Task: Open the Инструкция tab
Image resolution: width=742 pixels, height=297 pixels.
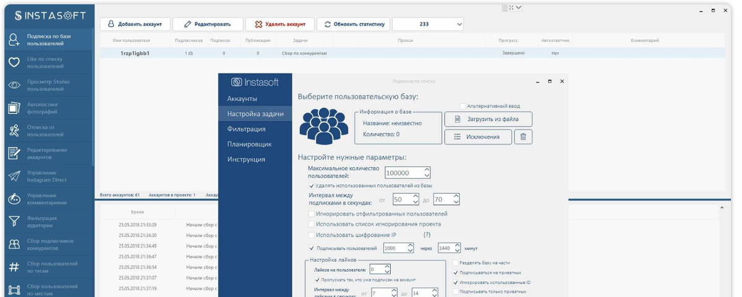Action: coord(245,159)
